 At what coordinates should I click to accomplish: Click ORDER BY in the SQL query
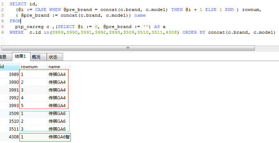point(194,32)
